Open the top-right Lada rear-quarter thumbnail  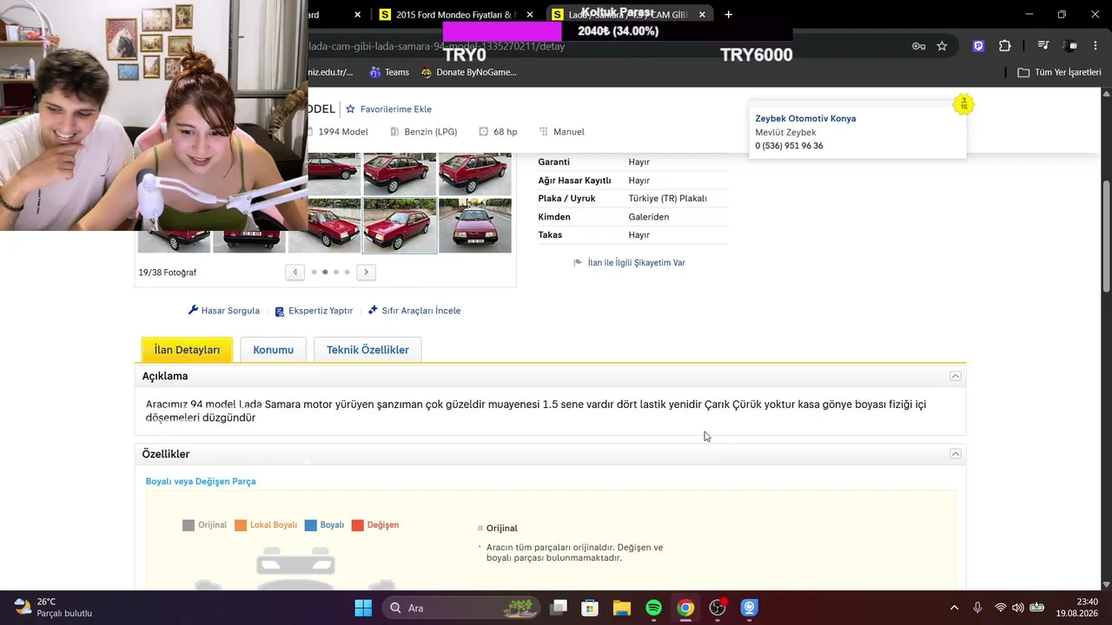coord(475,174)
